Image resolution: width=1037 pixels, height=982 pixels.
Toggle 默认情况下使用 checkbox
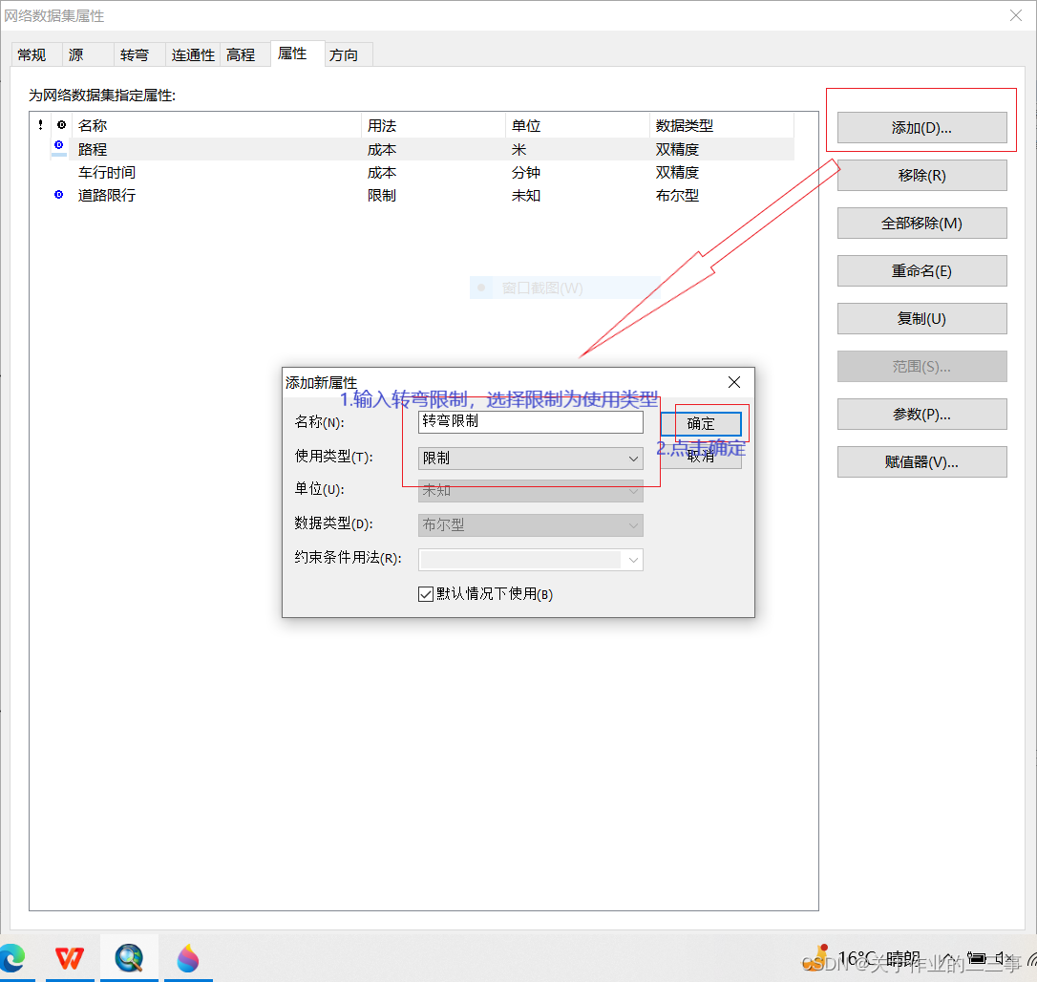pyautogui.click(x=425, y=593)
